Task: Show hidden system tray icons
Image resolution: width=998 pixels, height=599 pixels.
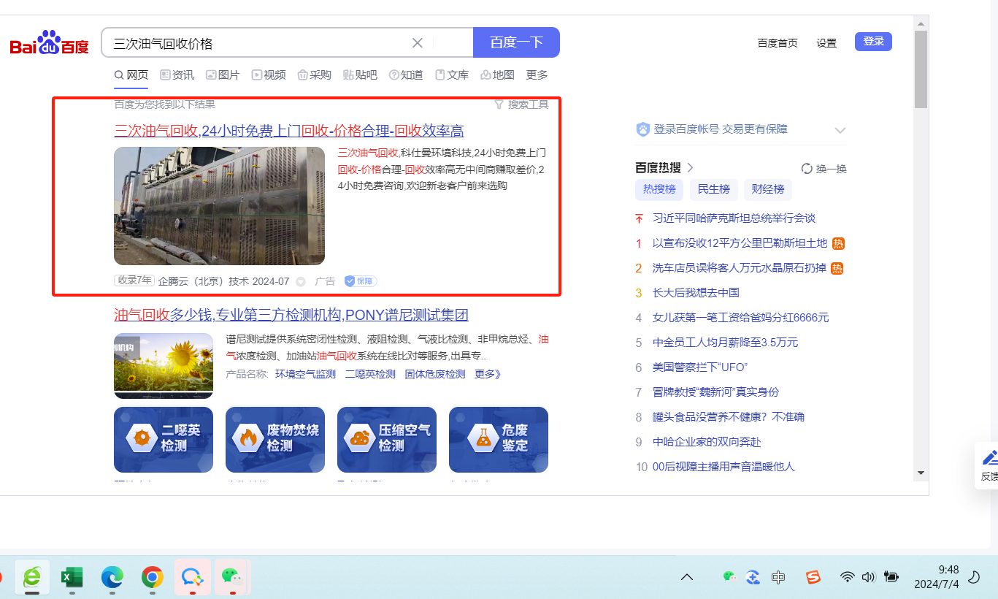Action: 686,577
